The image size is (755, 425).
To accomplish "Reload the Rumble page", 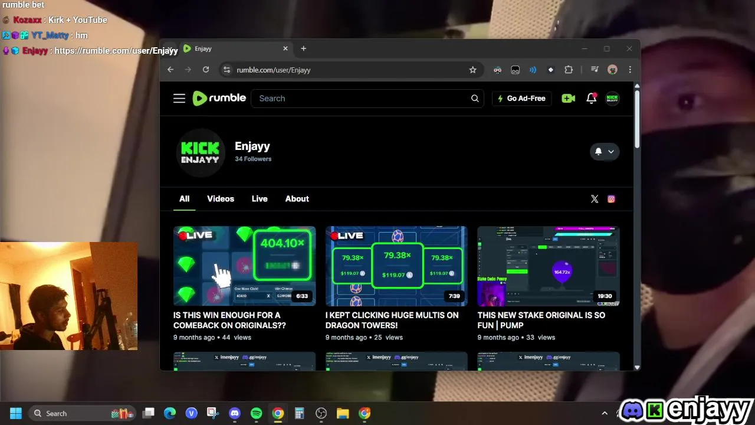I will point(206,70).
